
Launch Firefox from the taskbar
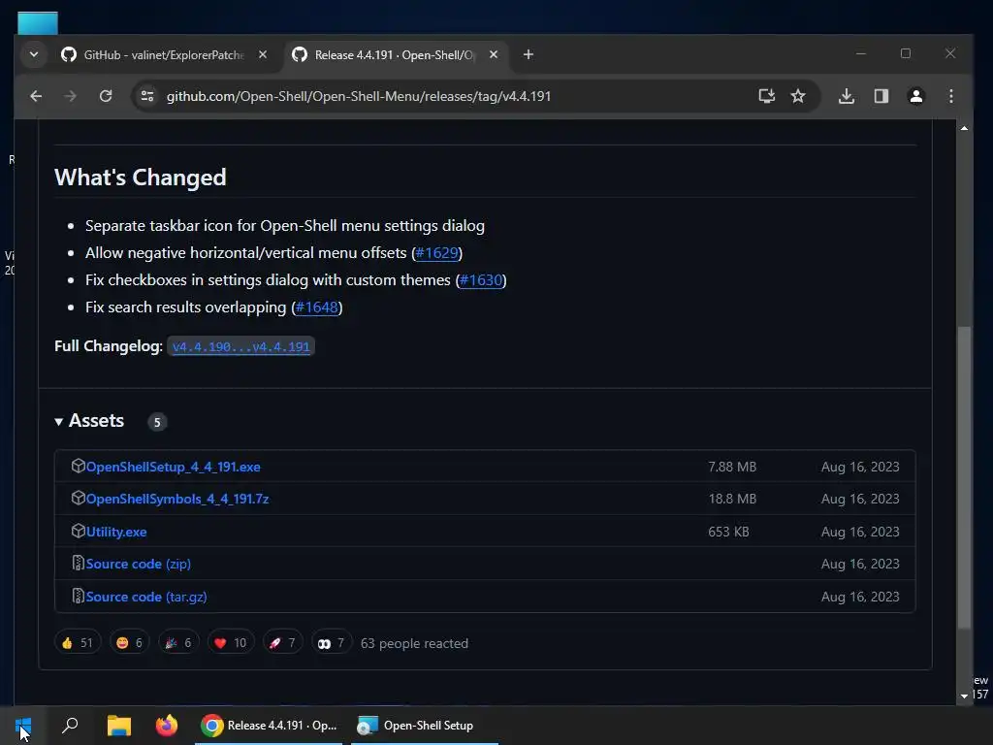(x=167, y=726)
